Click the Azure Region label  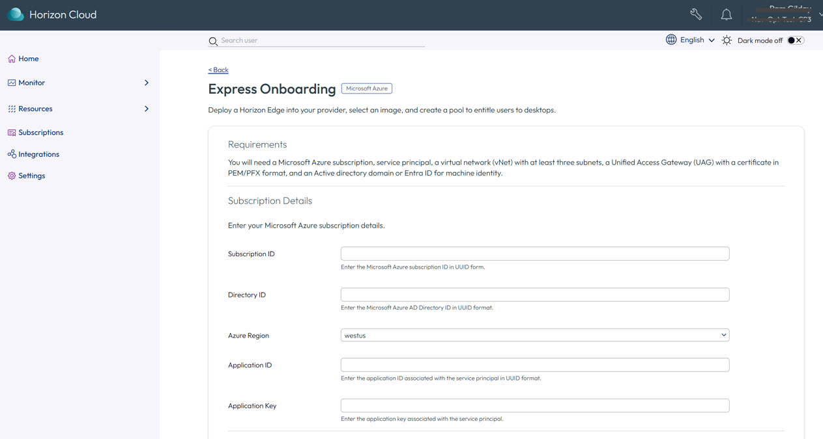[x=248, y=336]
